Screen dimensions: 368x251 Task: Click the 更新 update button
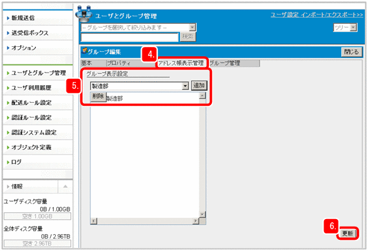tap(347, 233)
